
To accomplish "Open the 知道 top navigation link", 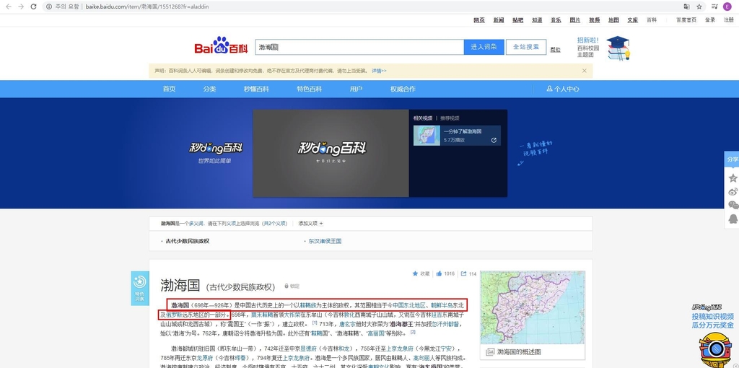I will pyautogui.click(x=537, y=19).
